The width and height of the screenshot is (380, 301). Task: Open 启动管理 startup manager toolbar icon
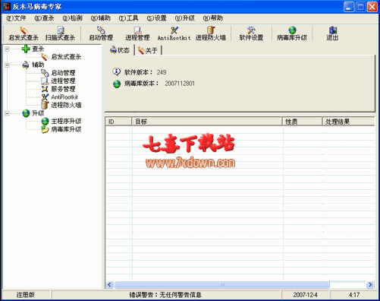click(x=101, y=33)
